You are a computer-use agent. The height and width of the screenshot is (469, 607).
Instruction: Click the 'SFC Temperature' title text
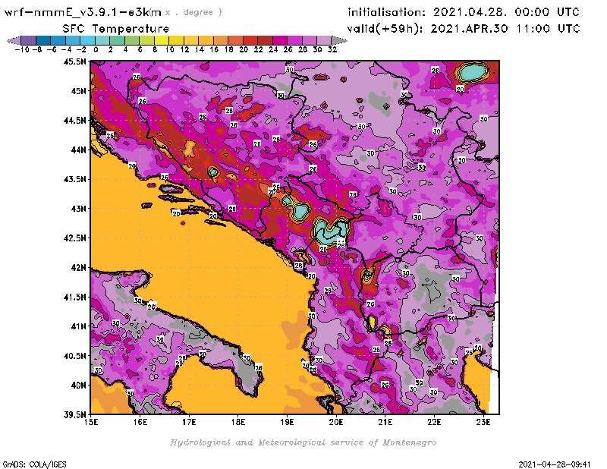(x=116, y=29)
